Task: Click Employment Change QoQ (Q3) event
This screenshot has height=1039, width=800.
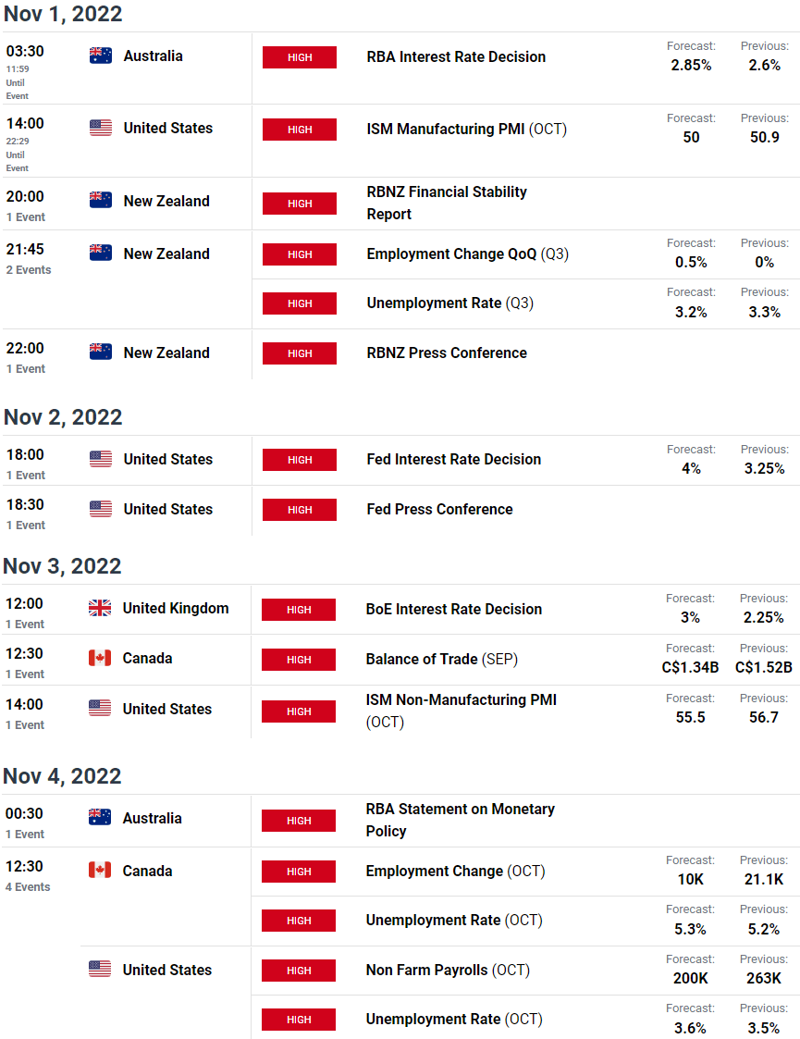Action: (x=468, y=254)
